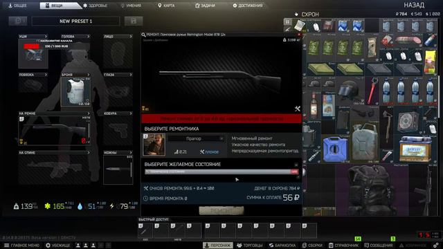
Task: Select the hatchet axe in stash
Action: pyautogui.click(x=386, y=127)
